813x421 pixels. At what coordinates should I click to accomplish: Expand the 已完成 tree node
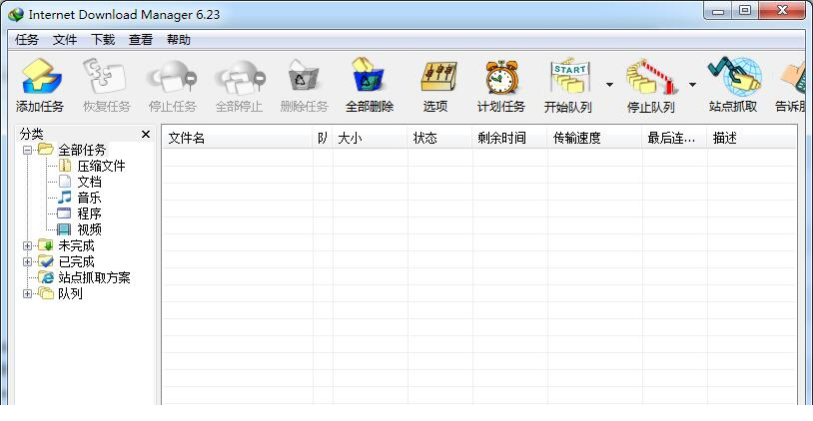pyautogui.click(x=28, y=262)
